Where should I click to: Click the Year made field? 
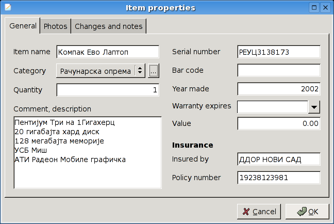(x=278, y=89)
